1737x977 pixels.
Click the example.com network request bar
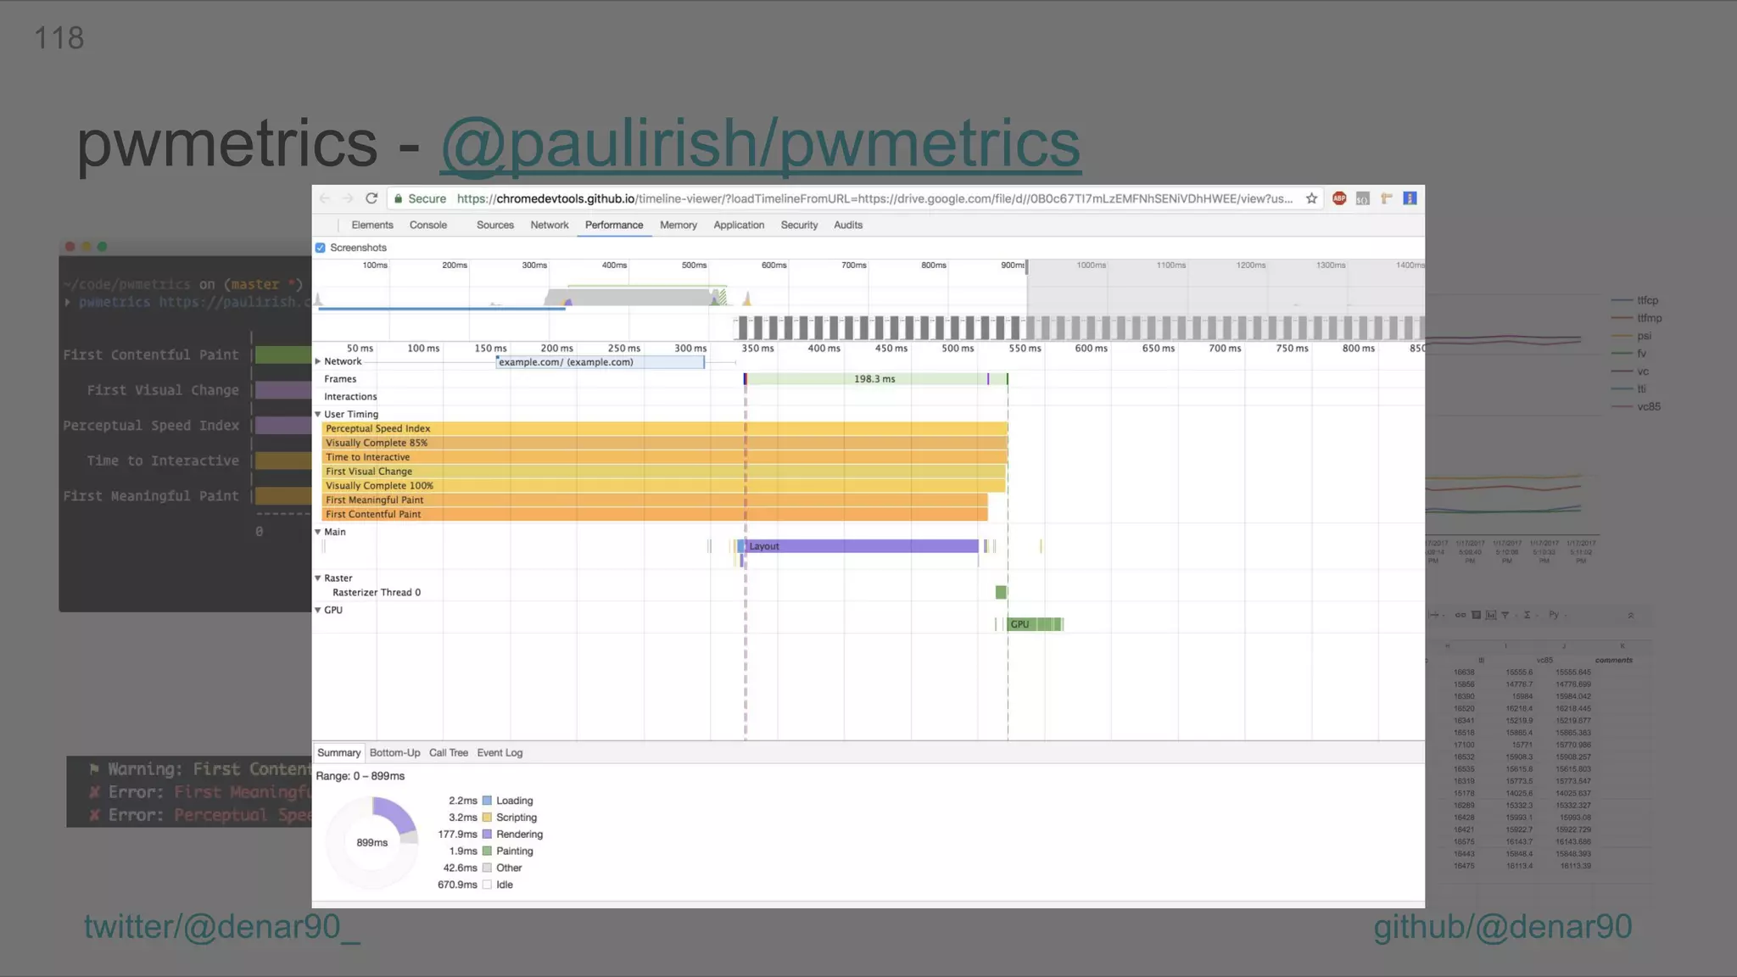[600, 362]
